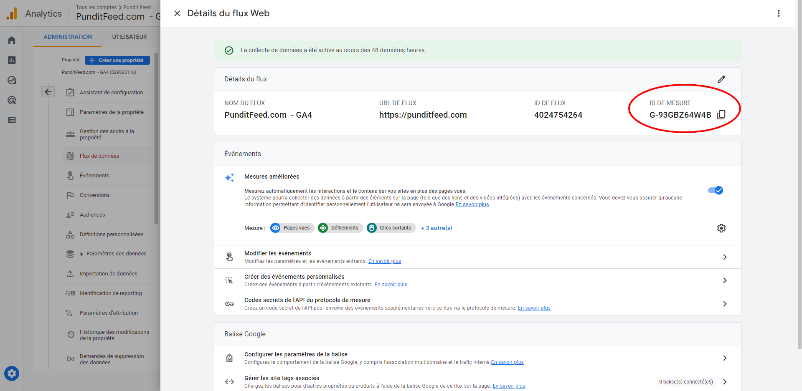Select Flux de données menu item
Viewport: 802px width, 391px height.
(99, 156)
